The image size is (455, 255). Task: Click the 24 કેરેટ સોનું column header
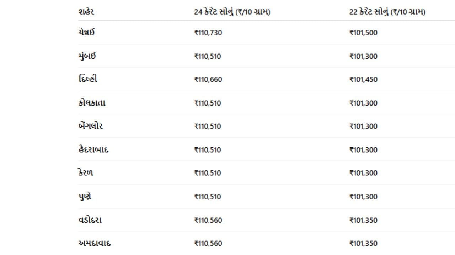coord(232,12)
